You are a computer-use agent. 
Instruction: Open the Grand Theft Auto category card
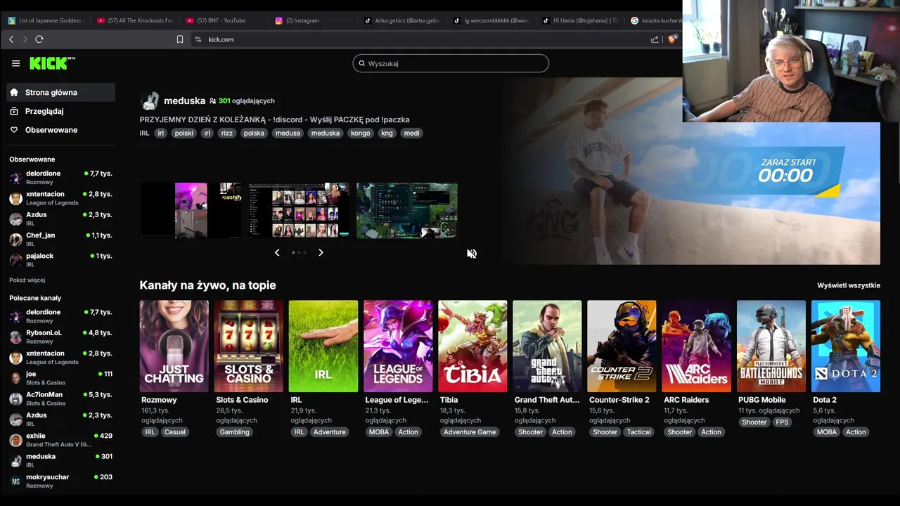pos(547,346)
